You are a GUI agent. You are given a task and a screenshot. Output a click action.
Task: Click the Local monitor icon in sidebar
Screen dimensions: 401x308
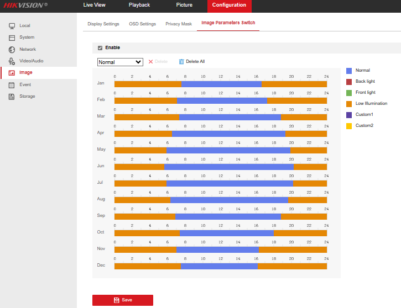[x=12, y=26]
